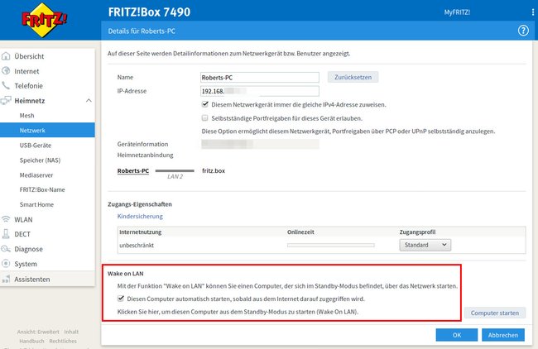This screenshot has width=538, height=349.
Task: Confirm with the OK button
Action: [457, 335]
